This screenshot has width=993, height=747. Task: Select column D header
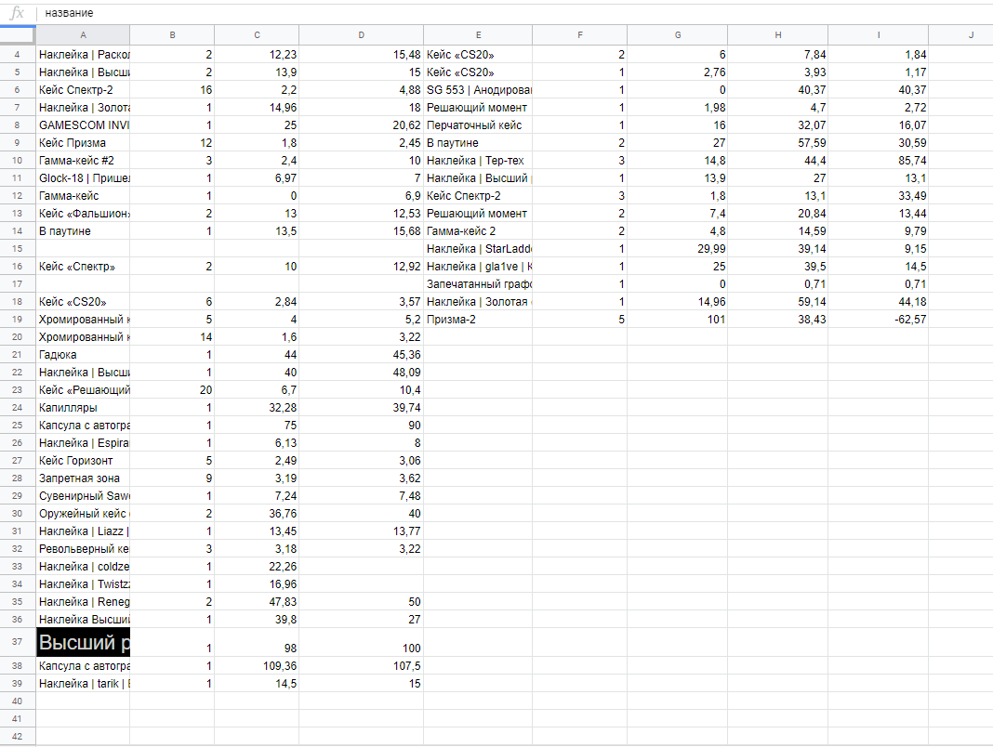361,35
